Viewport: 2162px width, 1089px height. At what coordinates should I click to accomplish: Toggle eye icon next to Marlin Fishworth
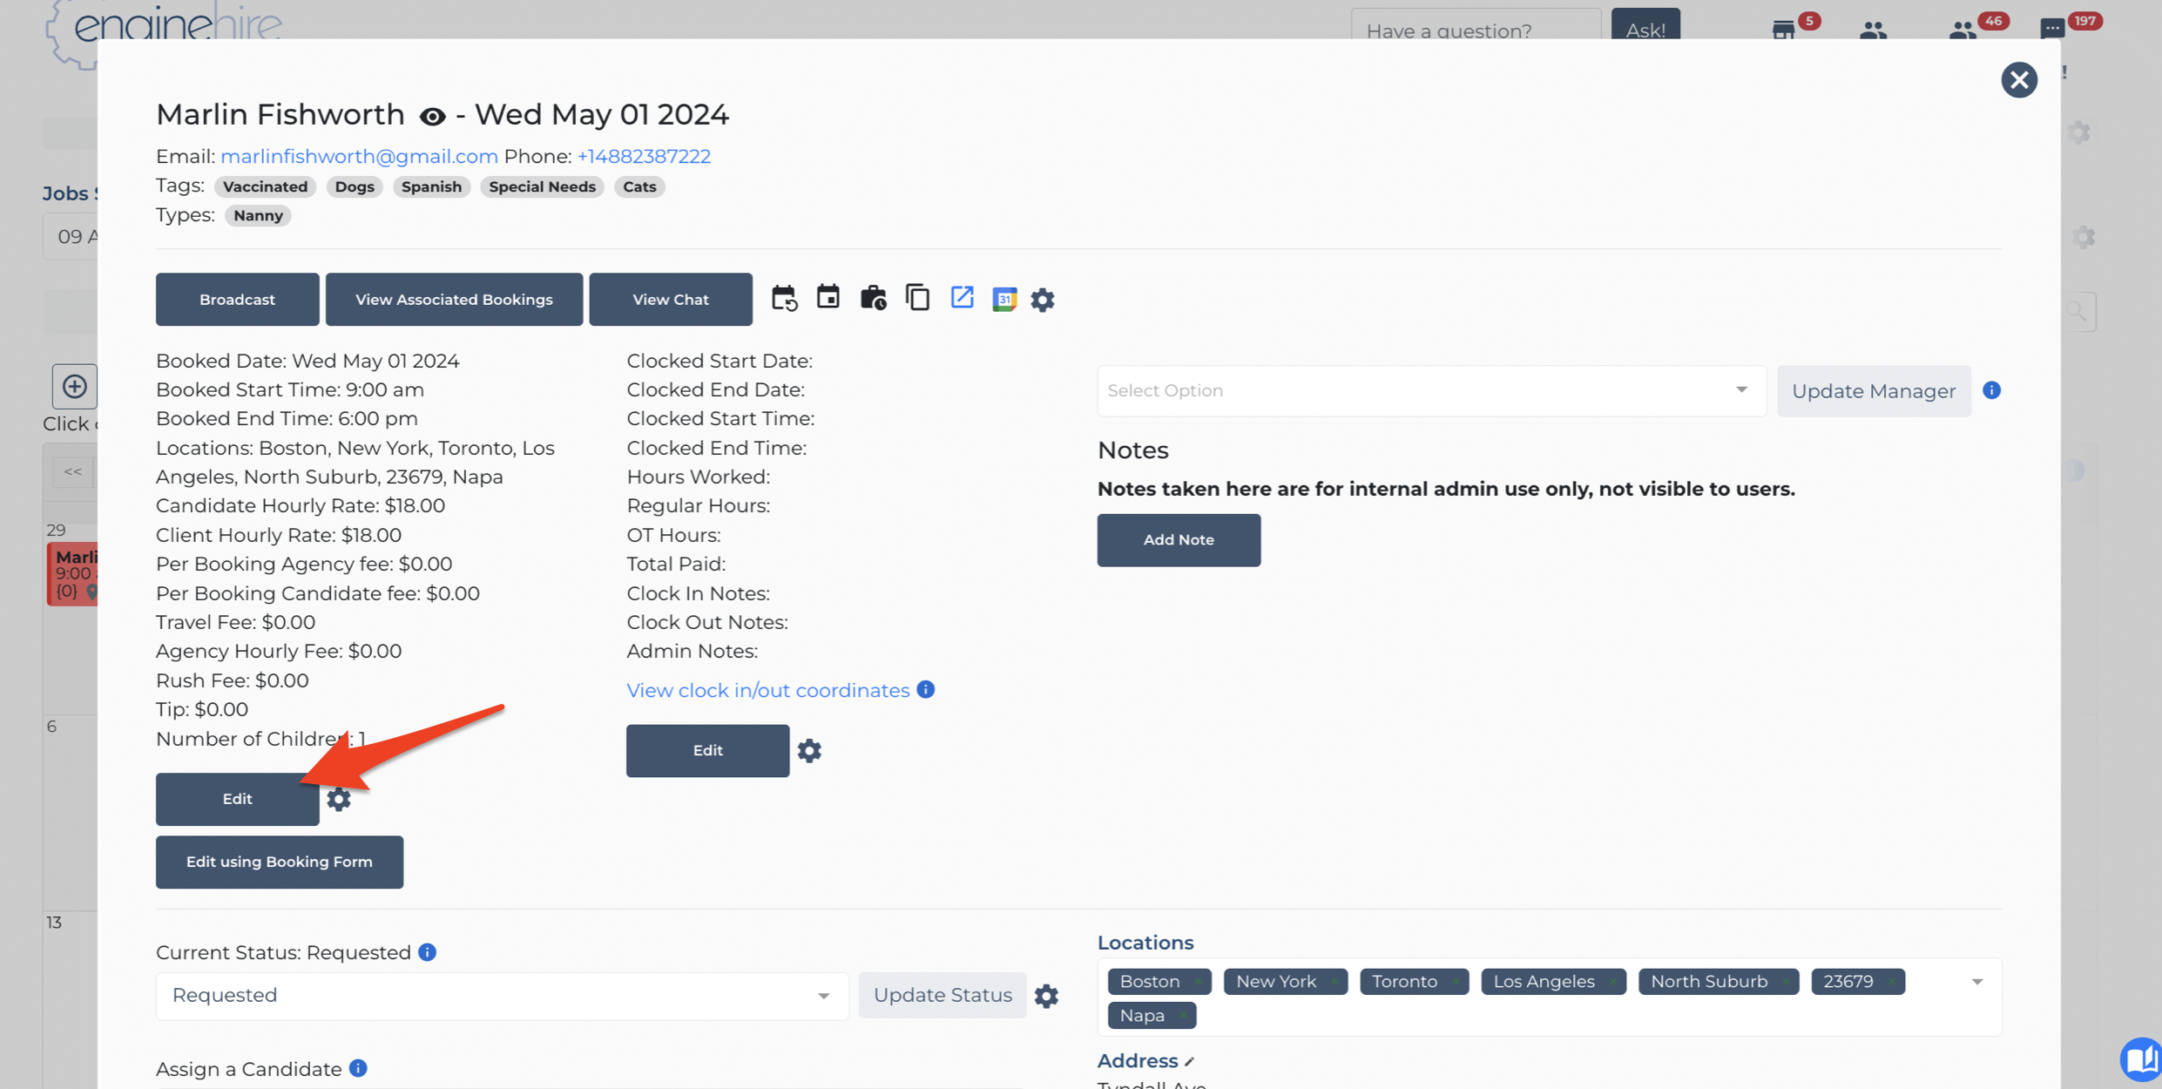coord(432,116)
